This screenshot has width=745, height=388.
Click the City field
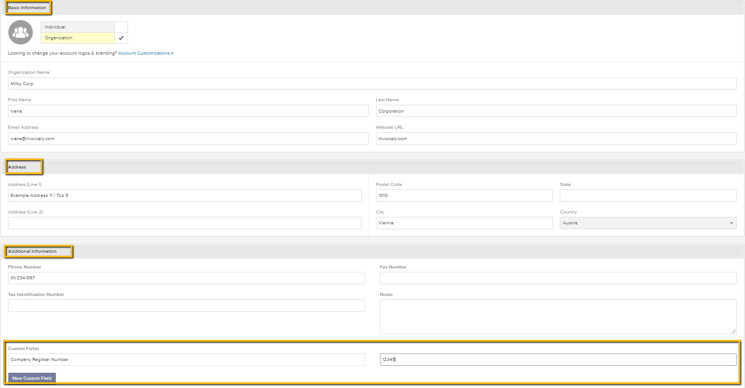pyautogui.click(x=464, y=223)
